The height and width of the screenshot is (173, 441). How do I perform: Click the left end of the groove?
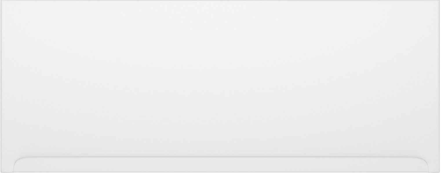pos(22,158)
